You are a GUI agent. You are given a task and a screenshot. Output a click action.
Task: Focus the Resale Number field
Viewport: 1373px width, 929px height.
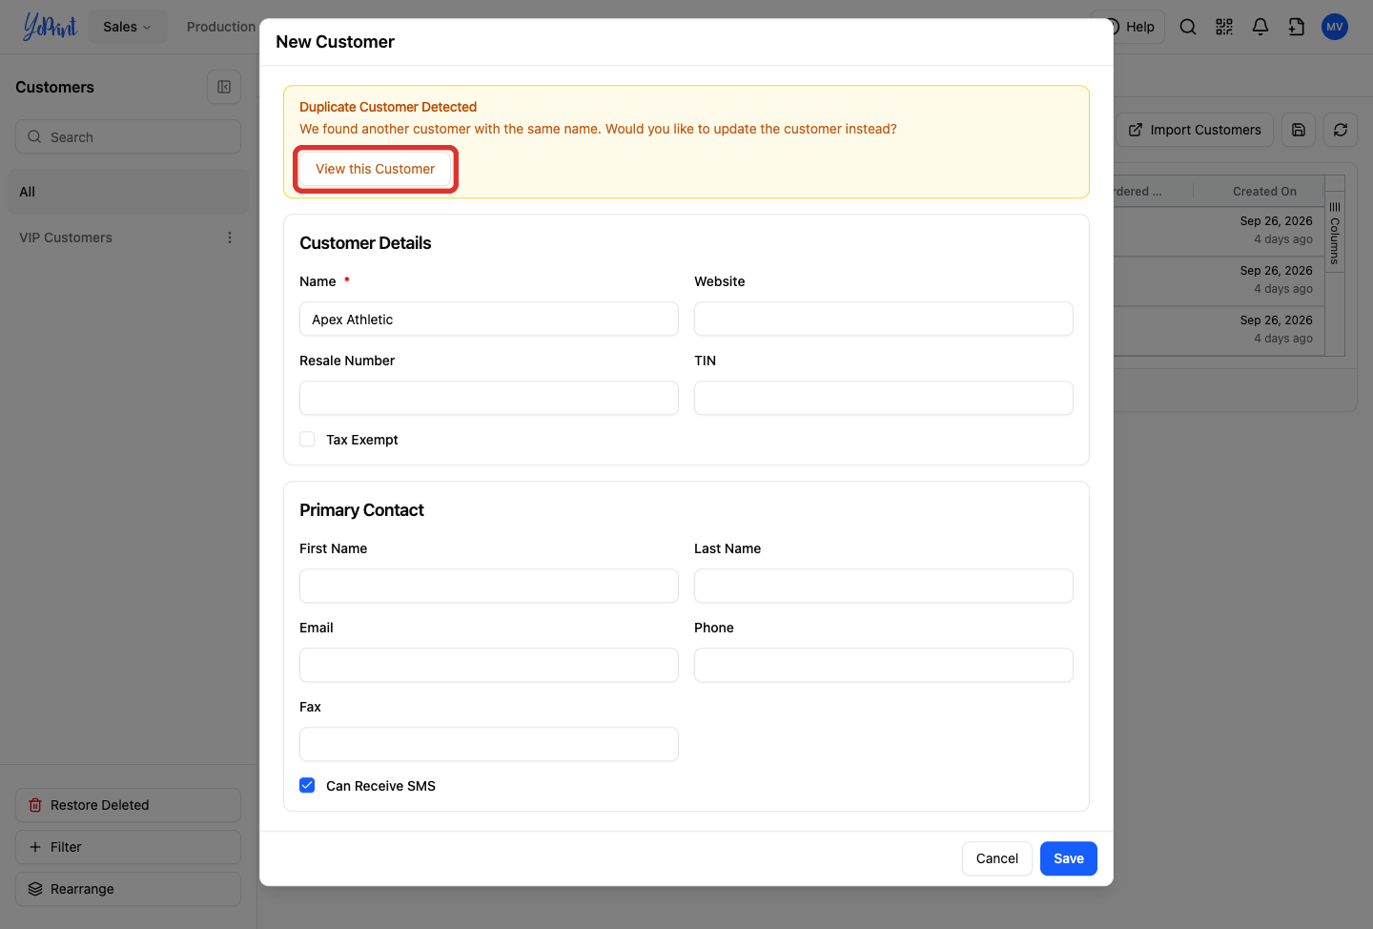pyautogui.click(x=489, y=399)
